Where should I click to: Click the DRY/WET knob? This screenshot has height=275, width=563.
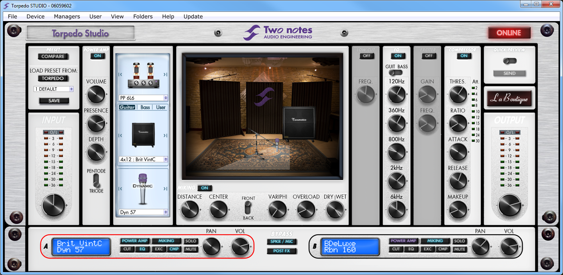(335, 209)
